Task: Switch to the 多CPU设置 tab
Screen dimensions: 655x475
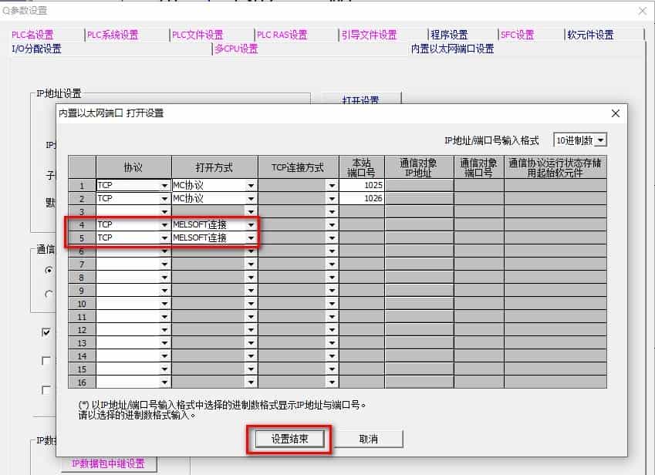Action: point(235,49)
